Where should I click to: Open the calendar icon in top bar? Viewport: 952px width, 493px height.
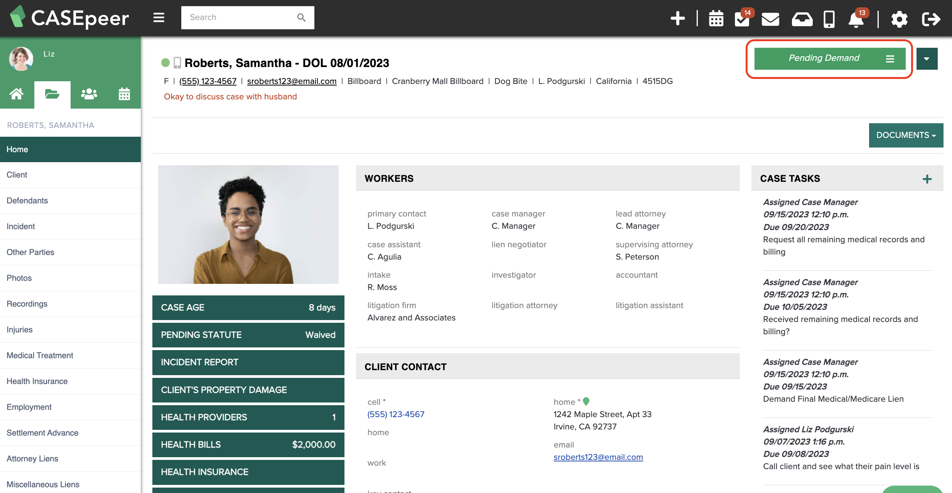716,18
